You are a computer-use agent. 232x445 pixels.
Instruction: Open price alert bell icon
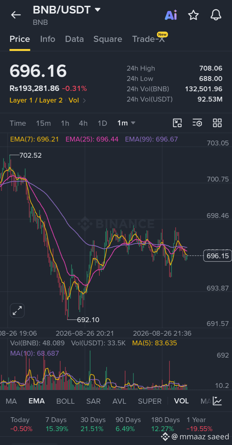coord(216,15)
